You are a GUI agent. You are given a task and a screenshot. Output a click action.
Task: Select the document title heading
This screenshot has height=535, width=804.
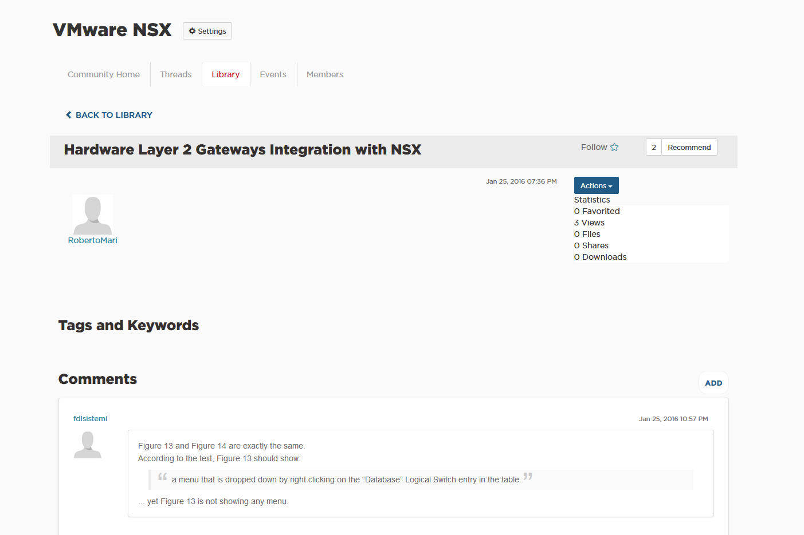pos(242,149)
